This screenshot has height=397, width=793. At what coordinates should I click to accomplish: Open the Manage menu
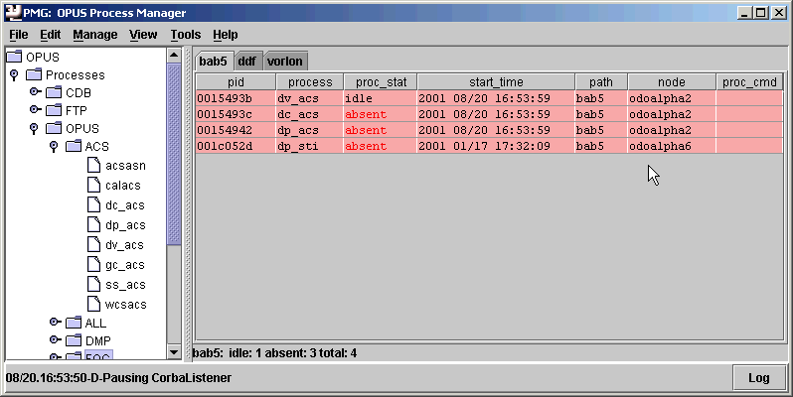coord(94,34)
